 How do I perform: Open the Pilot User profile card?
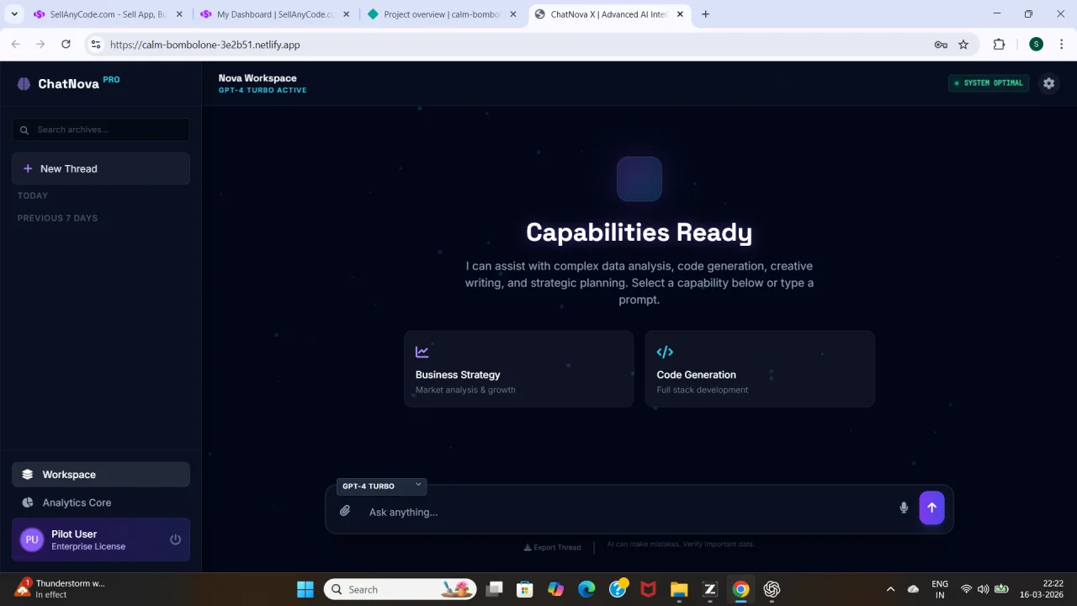(x=101, y=540)
